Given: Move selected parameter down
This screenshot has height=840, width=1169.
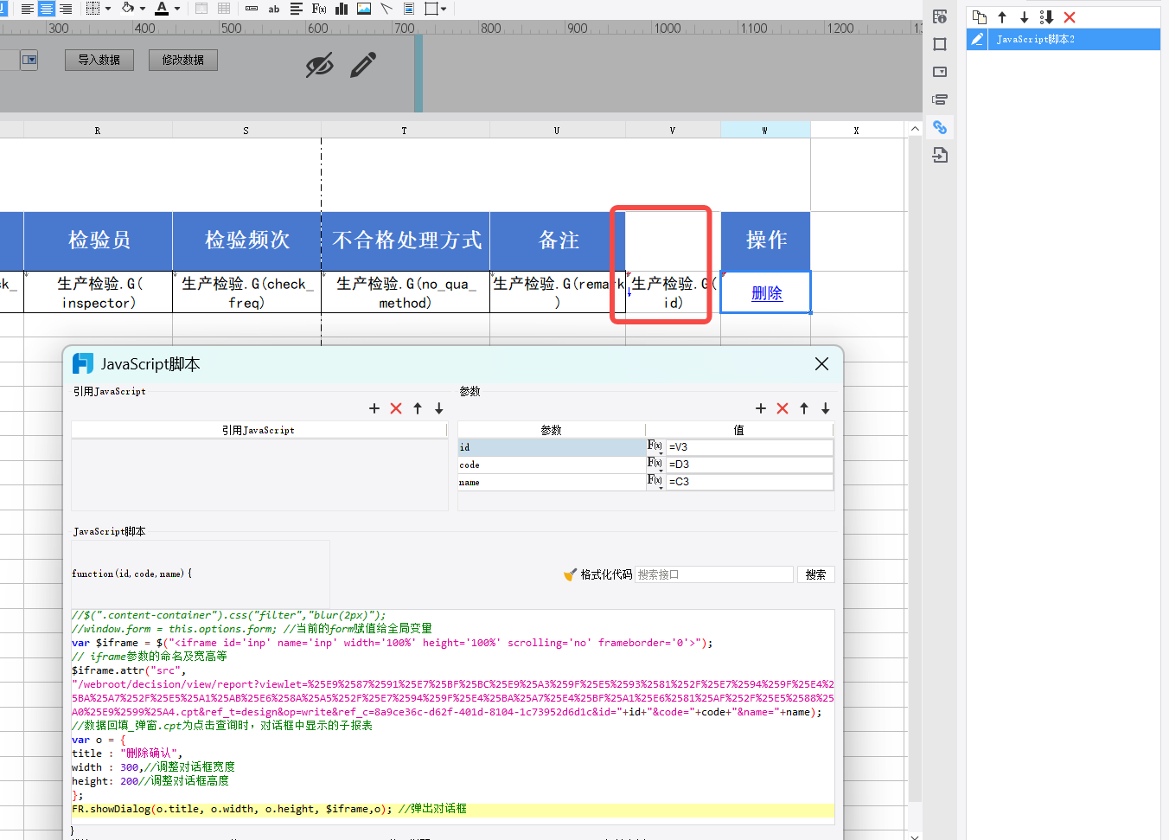Looking at the screenshot, I should pos(826,408).
